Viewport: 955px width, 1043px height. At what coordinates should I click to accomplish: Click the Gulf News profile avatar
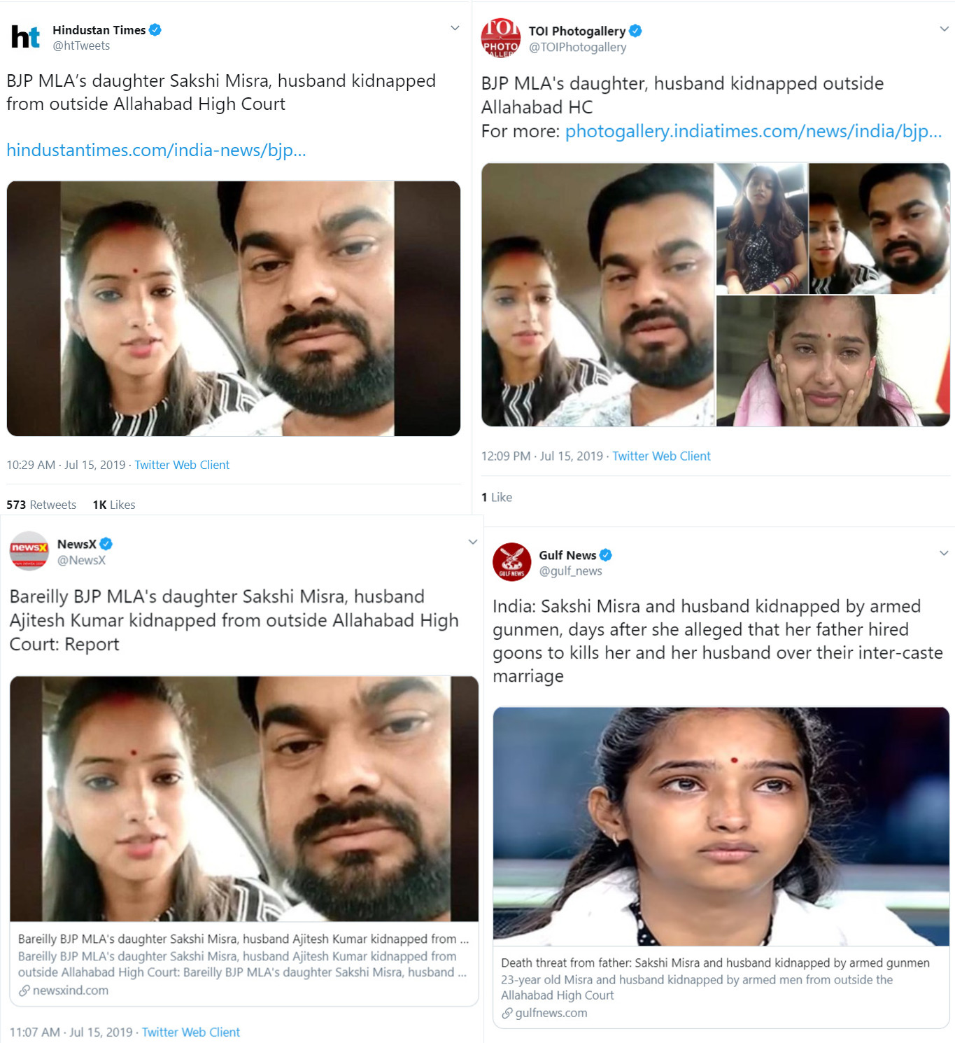(512, 561)
